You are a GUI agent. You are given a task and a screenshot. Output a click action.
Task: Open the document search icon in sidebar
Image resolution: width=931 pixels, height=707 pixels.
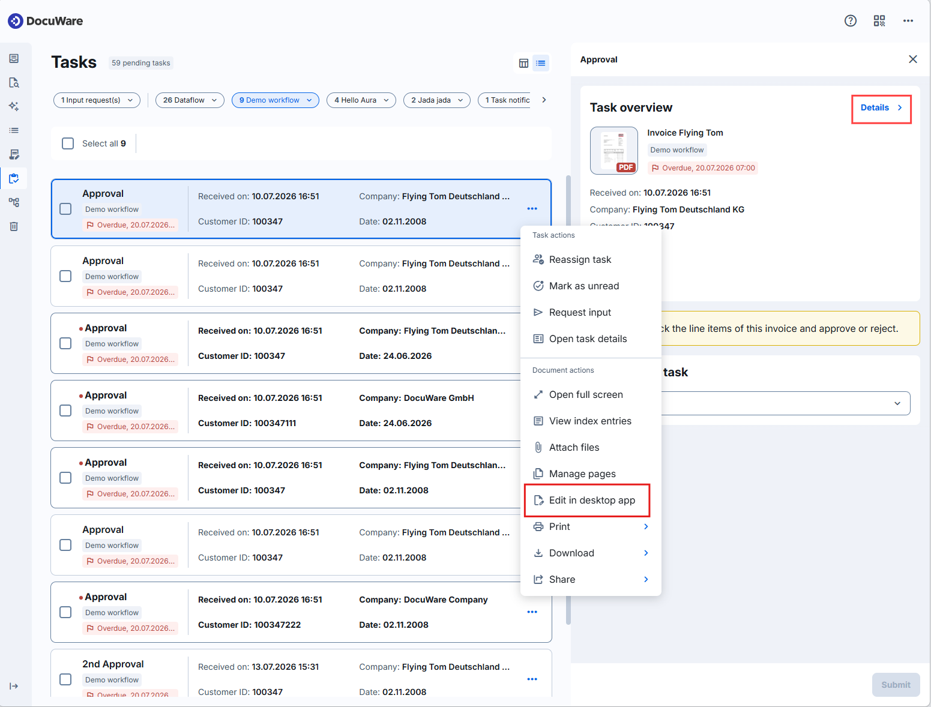[x=14, y=82]
